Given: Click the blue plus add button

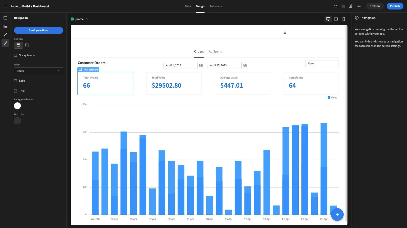Looking at the screenshot, I should pos(337,215).
